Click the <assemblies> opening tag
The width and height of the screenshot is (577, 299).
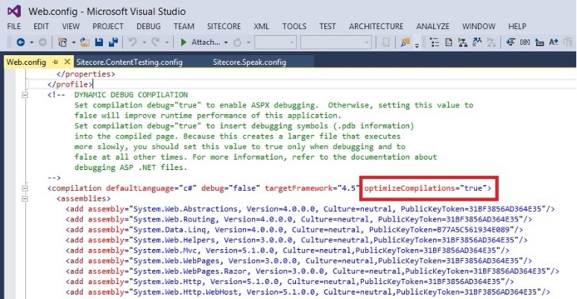click(83, 199)
